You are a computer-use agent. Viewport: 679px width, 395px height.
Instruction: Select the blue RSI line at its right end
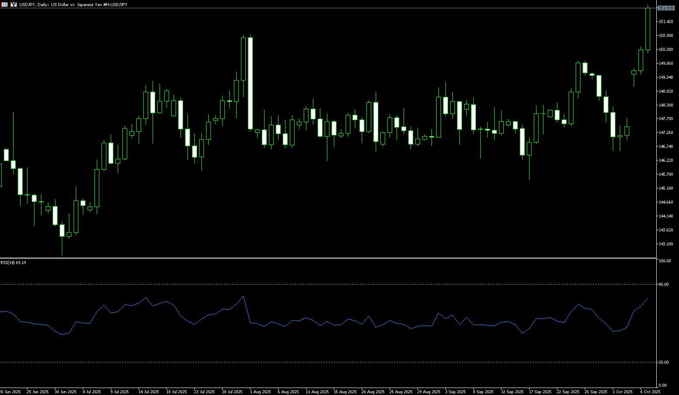pos(647,299)
